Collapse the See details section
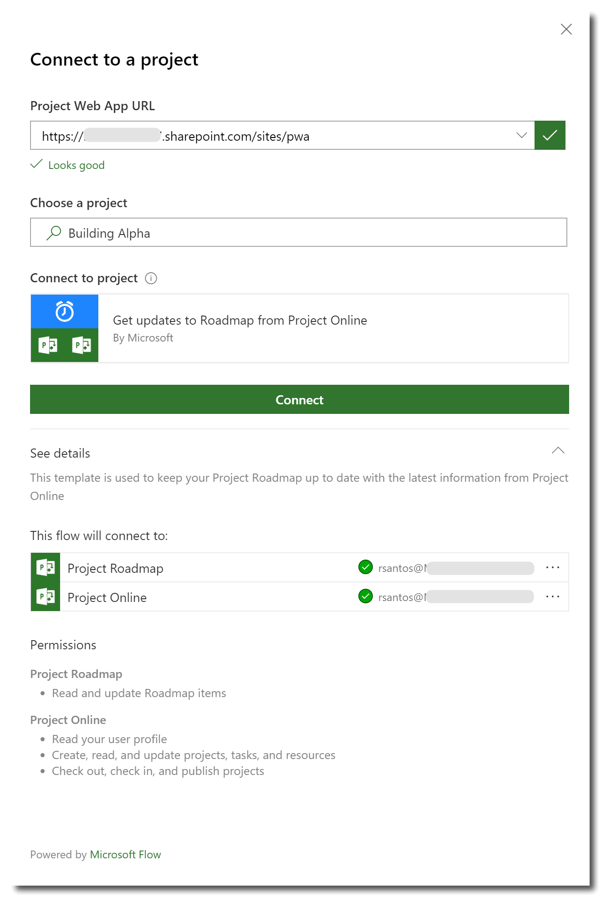The image size is (601, 897). pos(558,451)
